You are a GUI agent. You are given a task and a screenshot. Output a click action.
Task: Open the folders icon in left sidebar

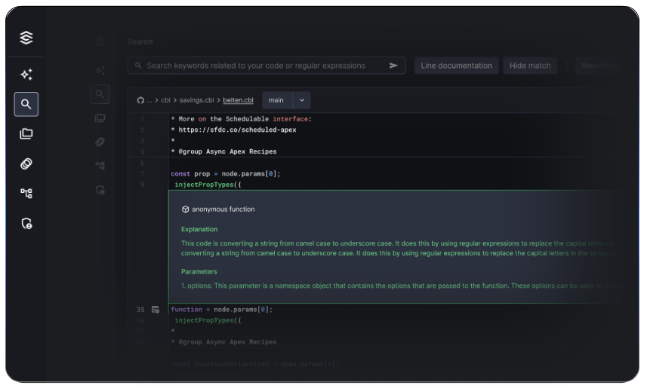pos(26,134)
